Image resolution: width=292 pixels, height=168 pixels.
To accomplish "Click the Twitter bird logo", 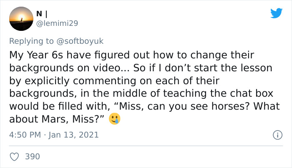I will (x=276, y=13).
